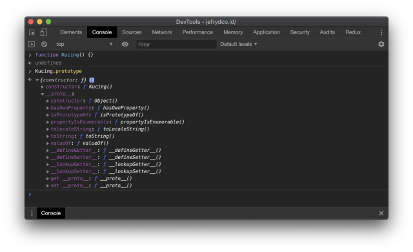
Task: Click the 'ƒ toLocaleString()' function value
Action: [123, 129]
